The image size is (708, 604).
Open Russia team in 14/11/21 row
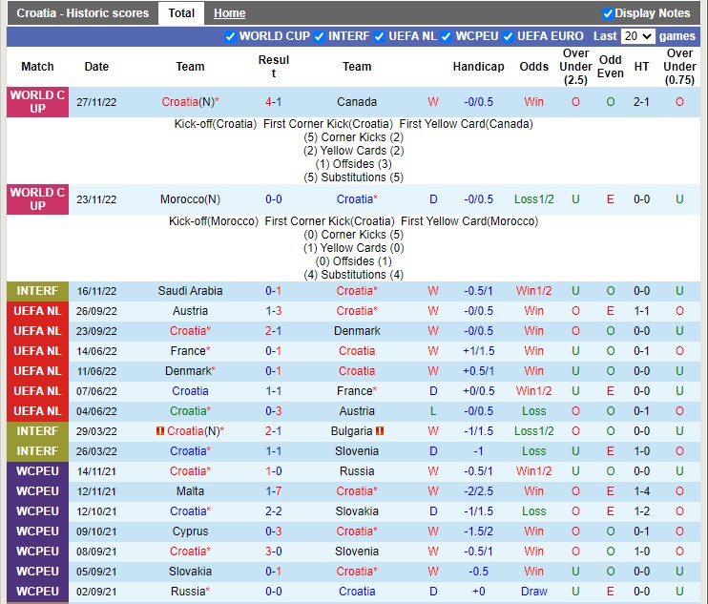[357, 471]
